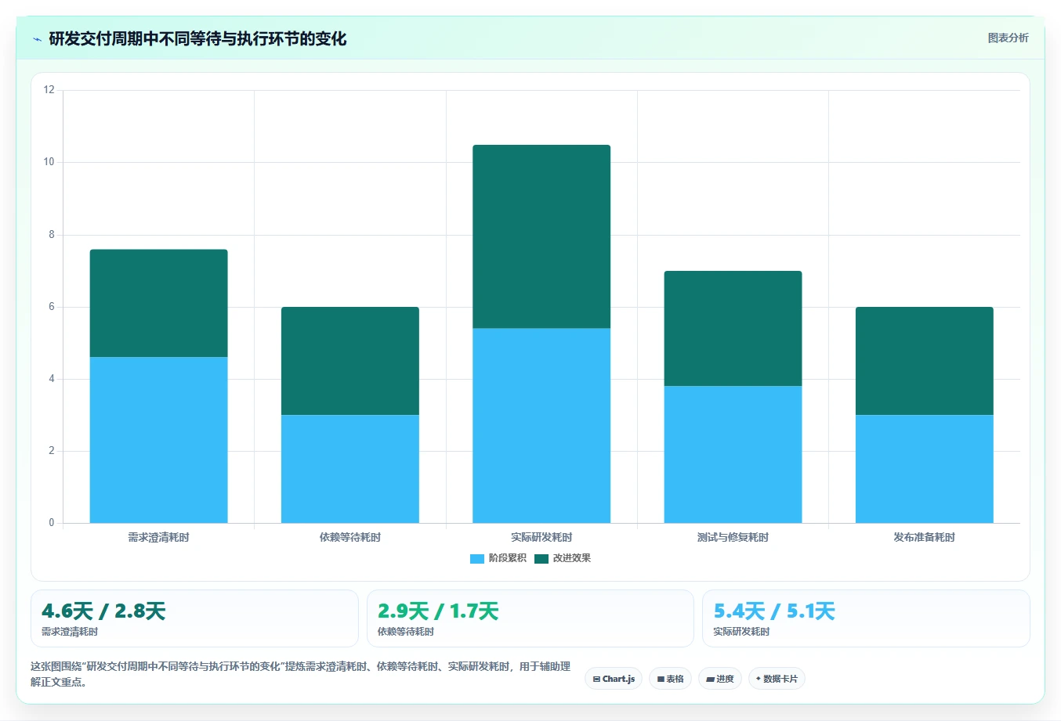This screenshot has height=721, width=1061.
Task: Toggle the 改进效果 legend color swatch
Action: (x=541, y=558)
